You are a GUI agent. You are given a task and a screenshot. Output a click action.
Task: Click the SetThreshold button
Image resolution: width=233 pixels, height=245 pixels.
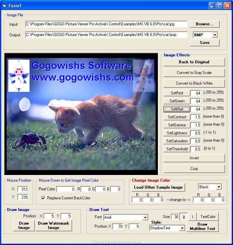coord(177,149)
